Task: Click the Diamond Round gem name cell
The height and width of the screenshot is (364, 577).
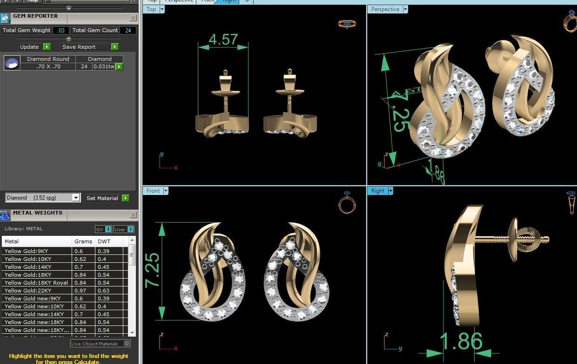Action: [48, 59]
